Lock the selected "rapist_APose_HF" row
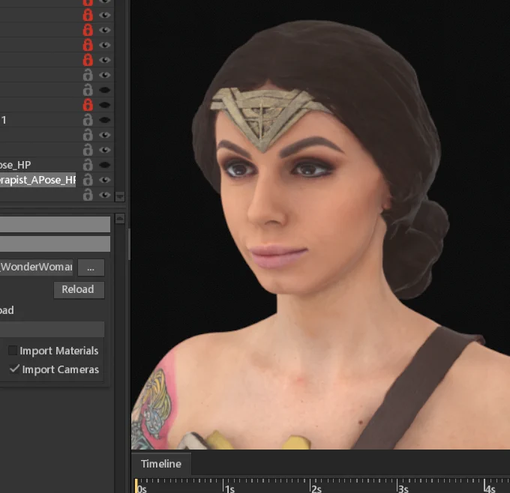Viewport: 510px width, 493px height. [x=88, y=180]
